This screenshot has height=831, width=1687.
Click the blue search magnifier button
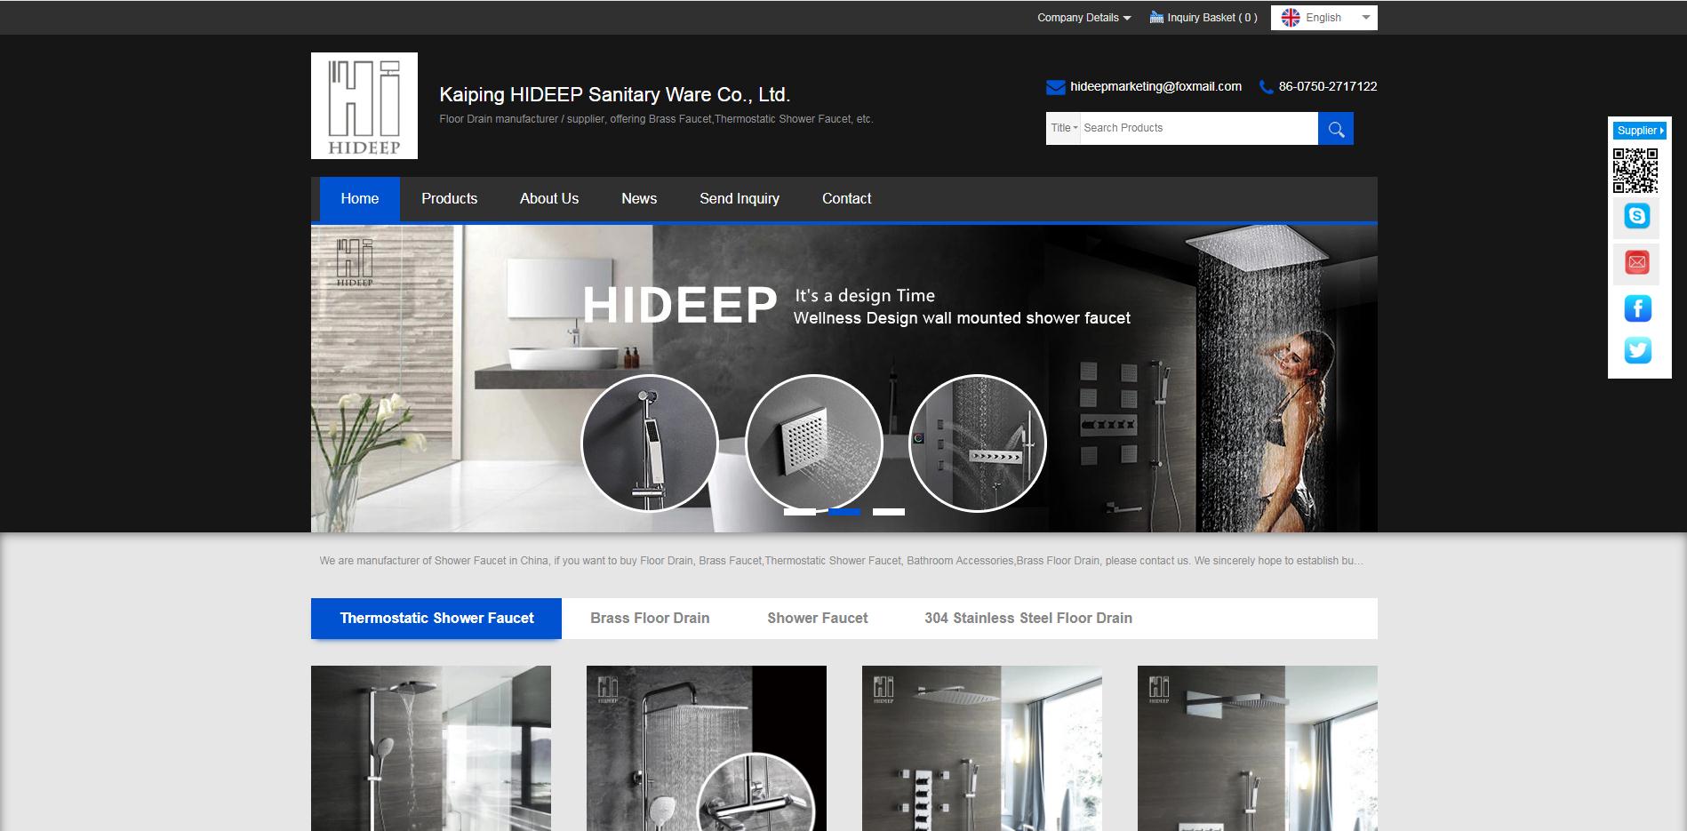click(x=1335, y=129)
